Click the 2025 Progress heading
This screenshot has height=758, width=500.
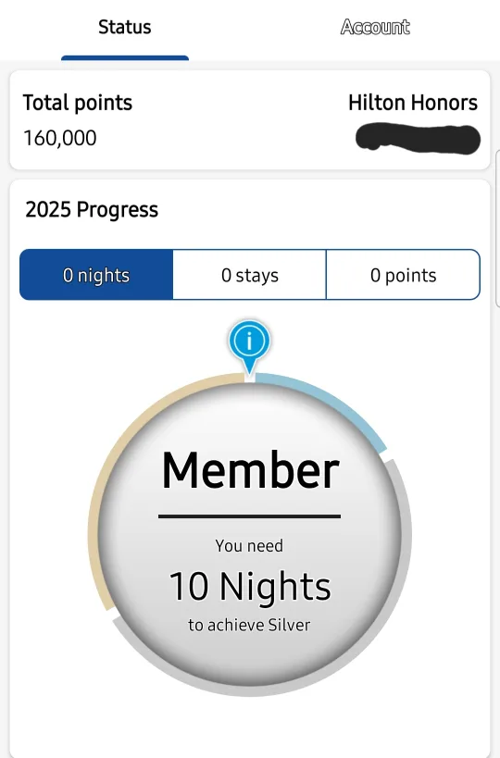[x=92, y=210]
